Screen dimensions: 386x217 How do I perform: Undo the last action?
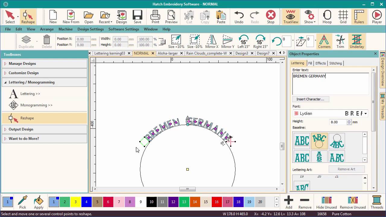239,17
